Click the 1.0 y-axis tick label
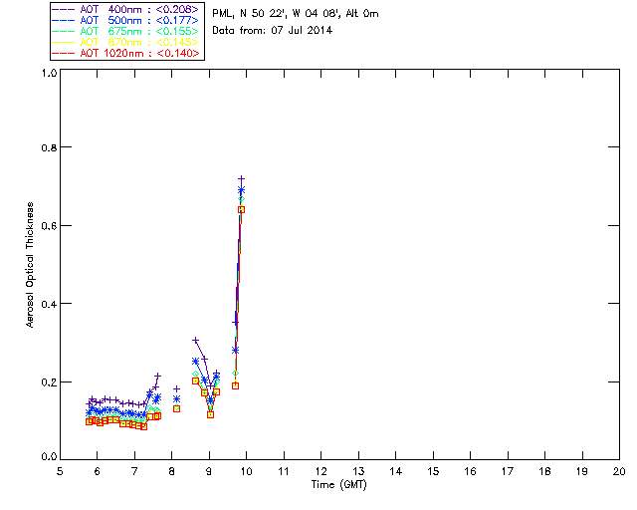The width and height of the screenshot is (637, 510). point(49,73)
